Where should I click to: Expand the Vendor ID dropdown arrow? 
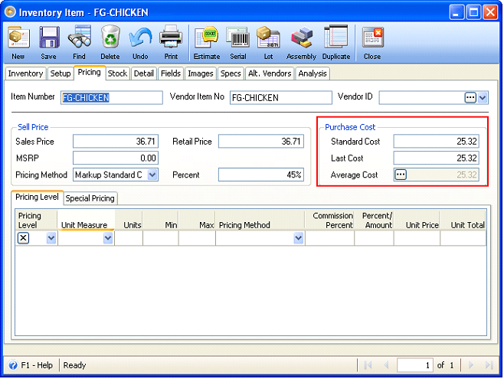click(482, 98)
